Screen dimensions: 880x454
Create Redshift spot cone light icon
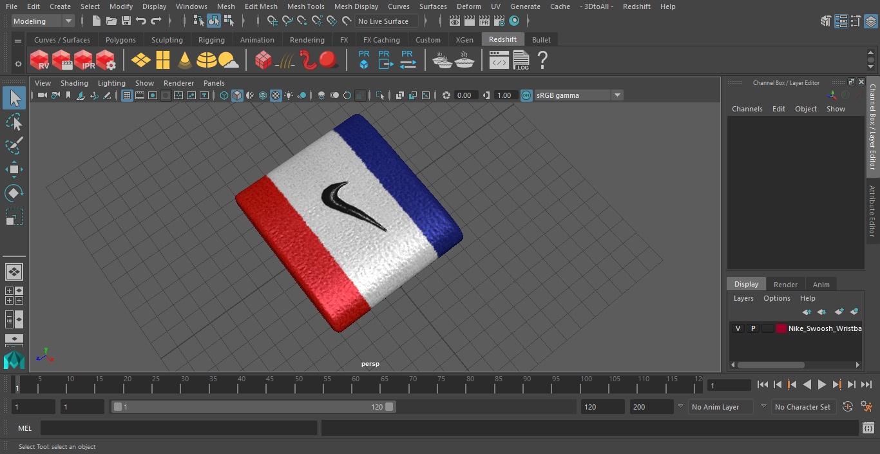pyautogui.click(x=185, y=61)
